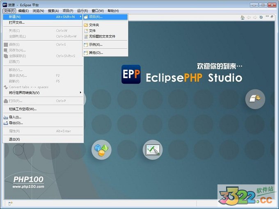Expand the 将行定界符转换为(V) submenu
This screenshot has height=209, width=279.
click(43, 93)
